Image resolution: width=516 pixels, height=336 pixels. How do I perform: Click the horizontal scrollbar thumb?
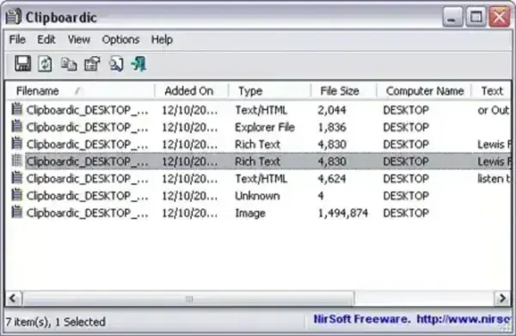pos(188,298)
